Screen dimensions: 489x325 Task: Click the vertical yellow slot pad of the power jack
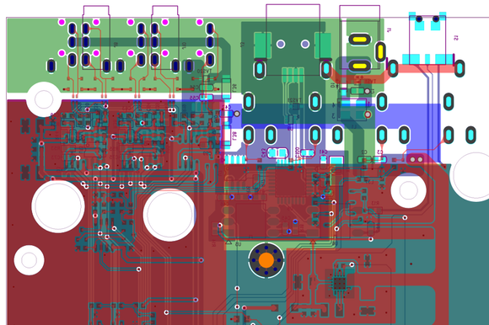[x=380, y=51]
